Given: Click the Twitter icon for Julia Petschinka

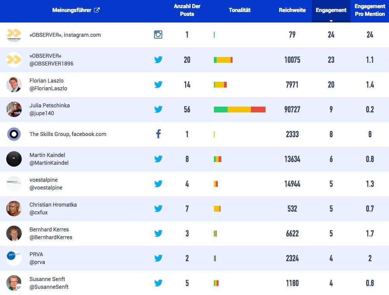Looking at the screenshot, I should tap(158, 109).
